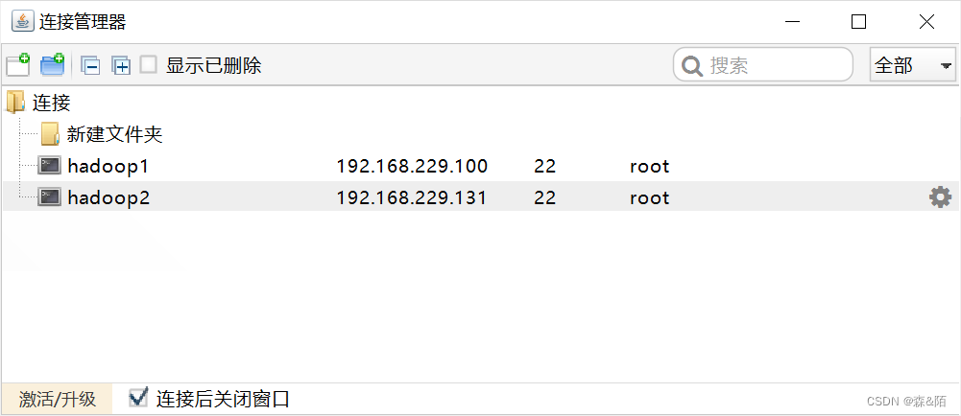Click the new folder toolbar icon
961x416 pixels.
52,65
